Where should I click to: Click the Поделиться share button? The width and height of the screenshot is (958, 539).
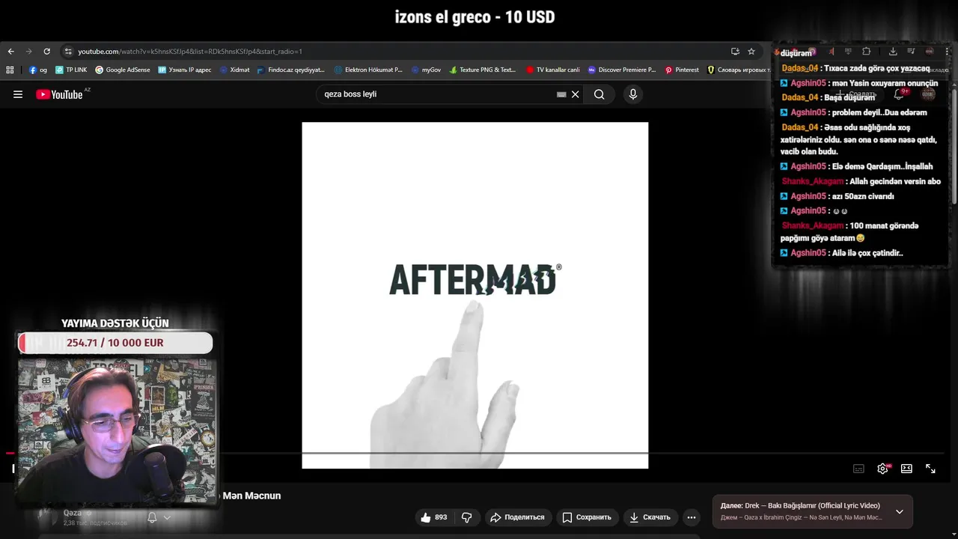(517, 517)
